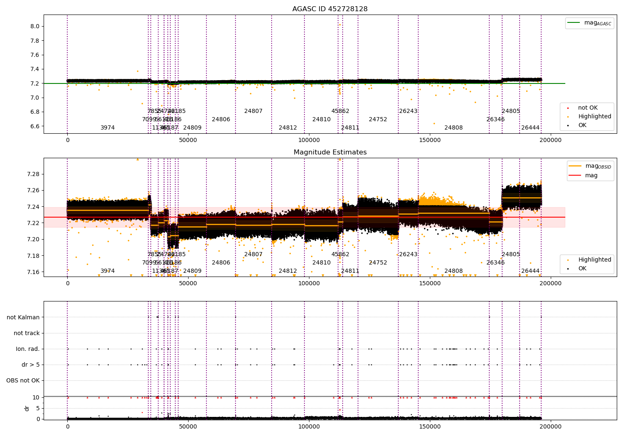Click the 100000 x-tick under Magnitude Estimates plot

point(309,284)
